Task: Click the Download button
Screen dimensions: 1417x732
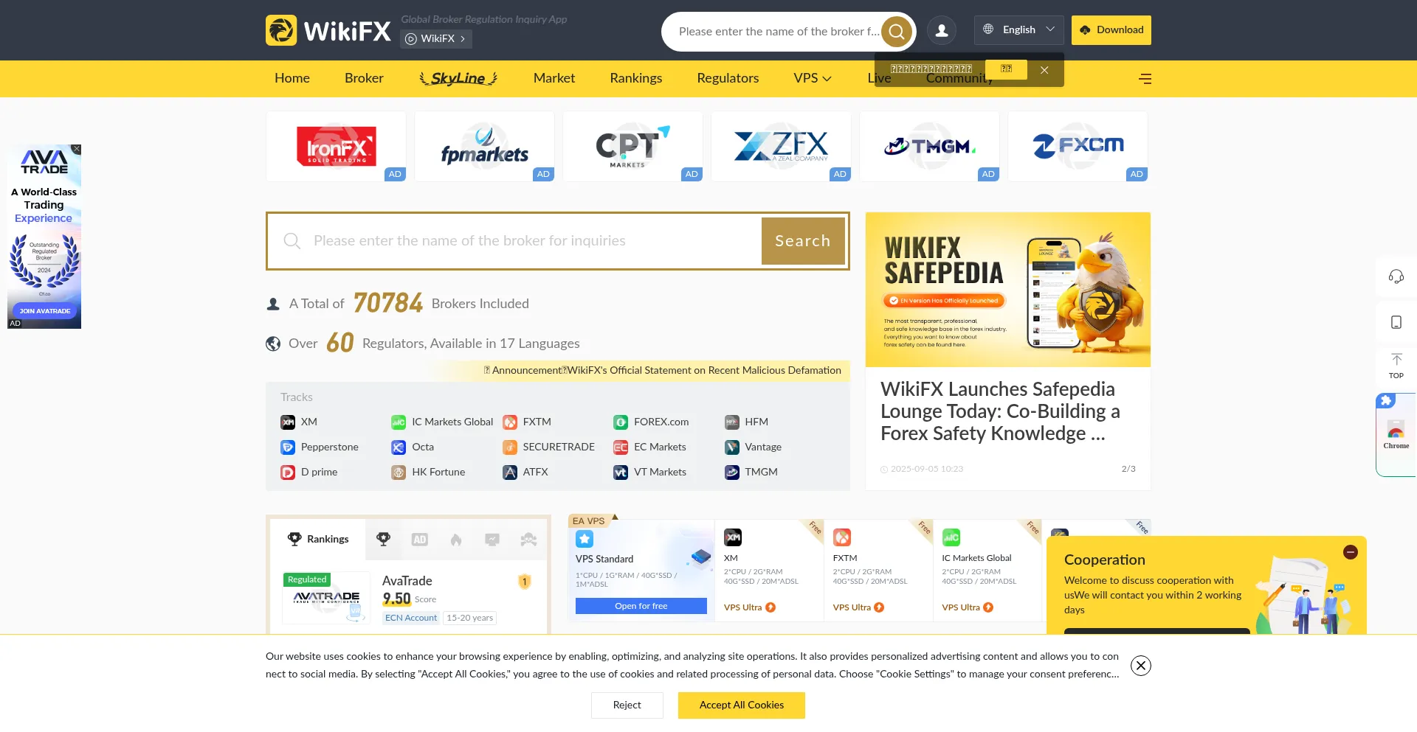Action: [1111, 30]
